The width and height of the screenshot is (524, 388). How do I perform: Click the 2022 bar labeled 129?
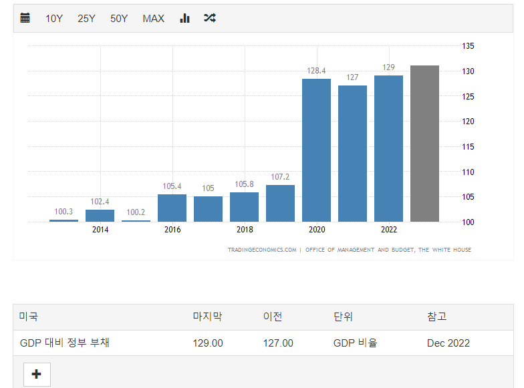click(389, 148)
